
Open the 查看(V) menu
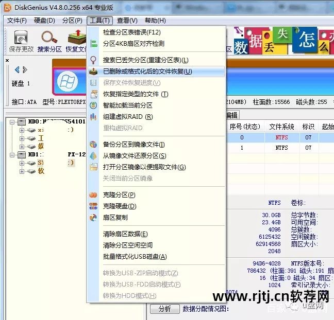[x=127, y=21]
